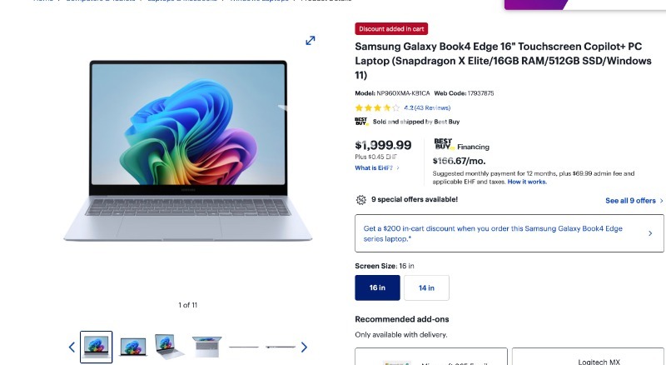Expand See all 9 offers
This screenshot has height=365, width=666.
(x=634, y=200)
